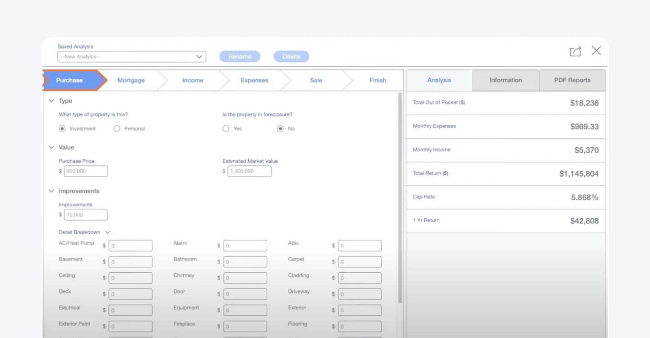Screen dimensions: 650x338
Task: Choose Yes for property in foreclosure
Action: click(x=226, y=128)
